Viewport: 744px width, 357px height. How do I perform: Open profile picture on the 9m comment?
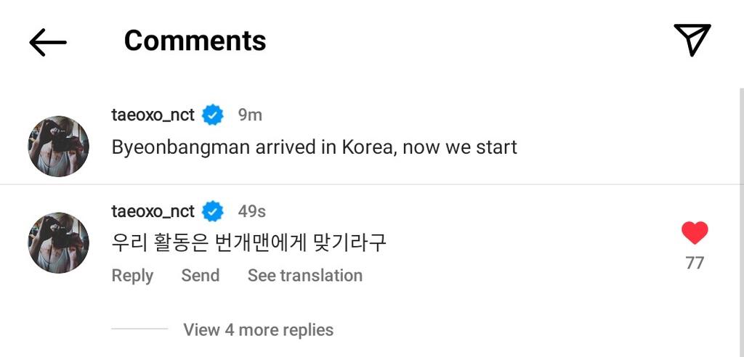click(x=58, y=147)
